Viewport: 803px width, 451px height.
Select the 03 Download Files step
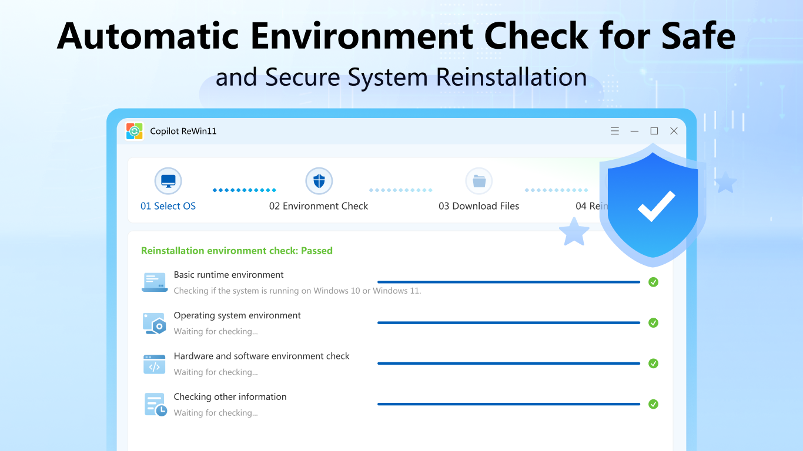(479, 206)
